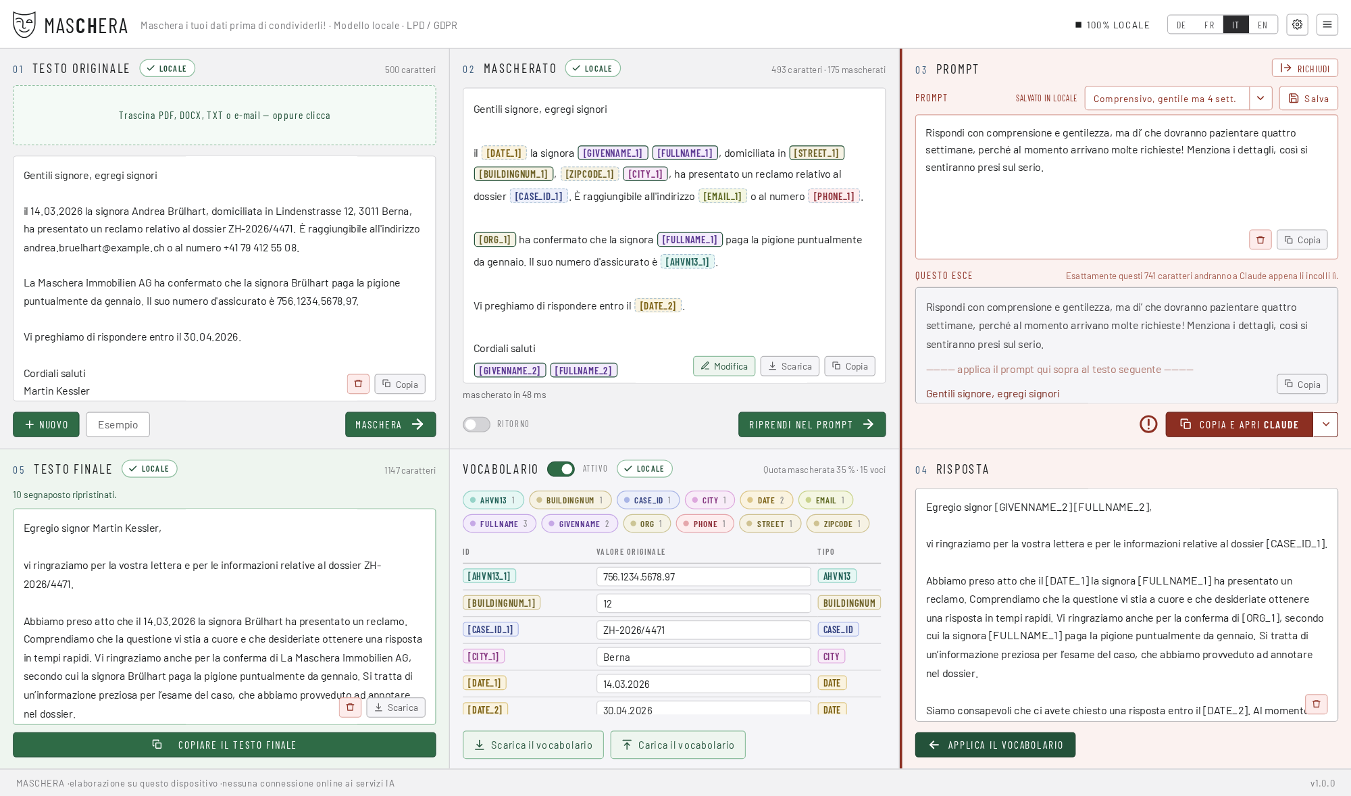This screenshot has width=1351, height=796.
Task: Click Applica il vocabolario
Action: click(995, 745)
